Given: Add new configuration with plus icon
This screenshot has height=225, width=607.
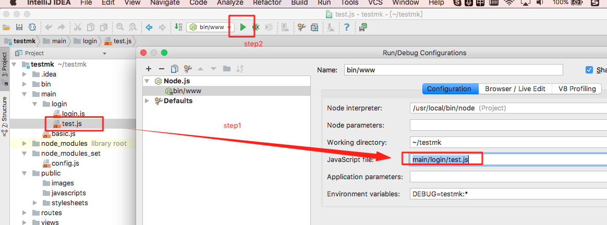Looking at the screenshot, I should point(149,69).
